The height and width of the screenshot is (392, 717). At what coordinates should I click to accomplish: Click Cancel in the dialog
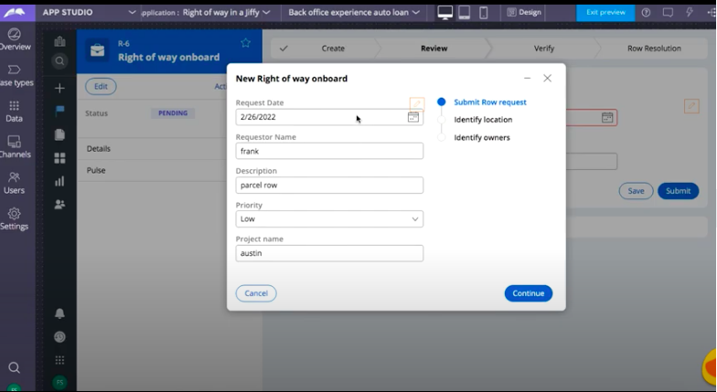coord(256,293)
